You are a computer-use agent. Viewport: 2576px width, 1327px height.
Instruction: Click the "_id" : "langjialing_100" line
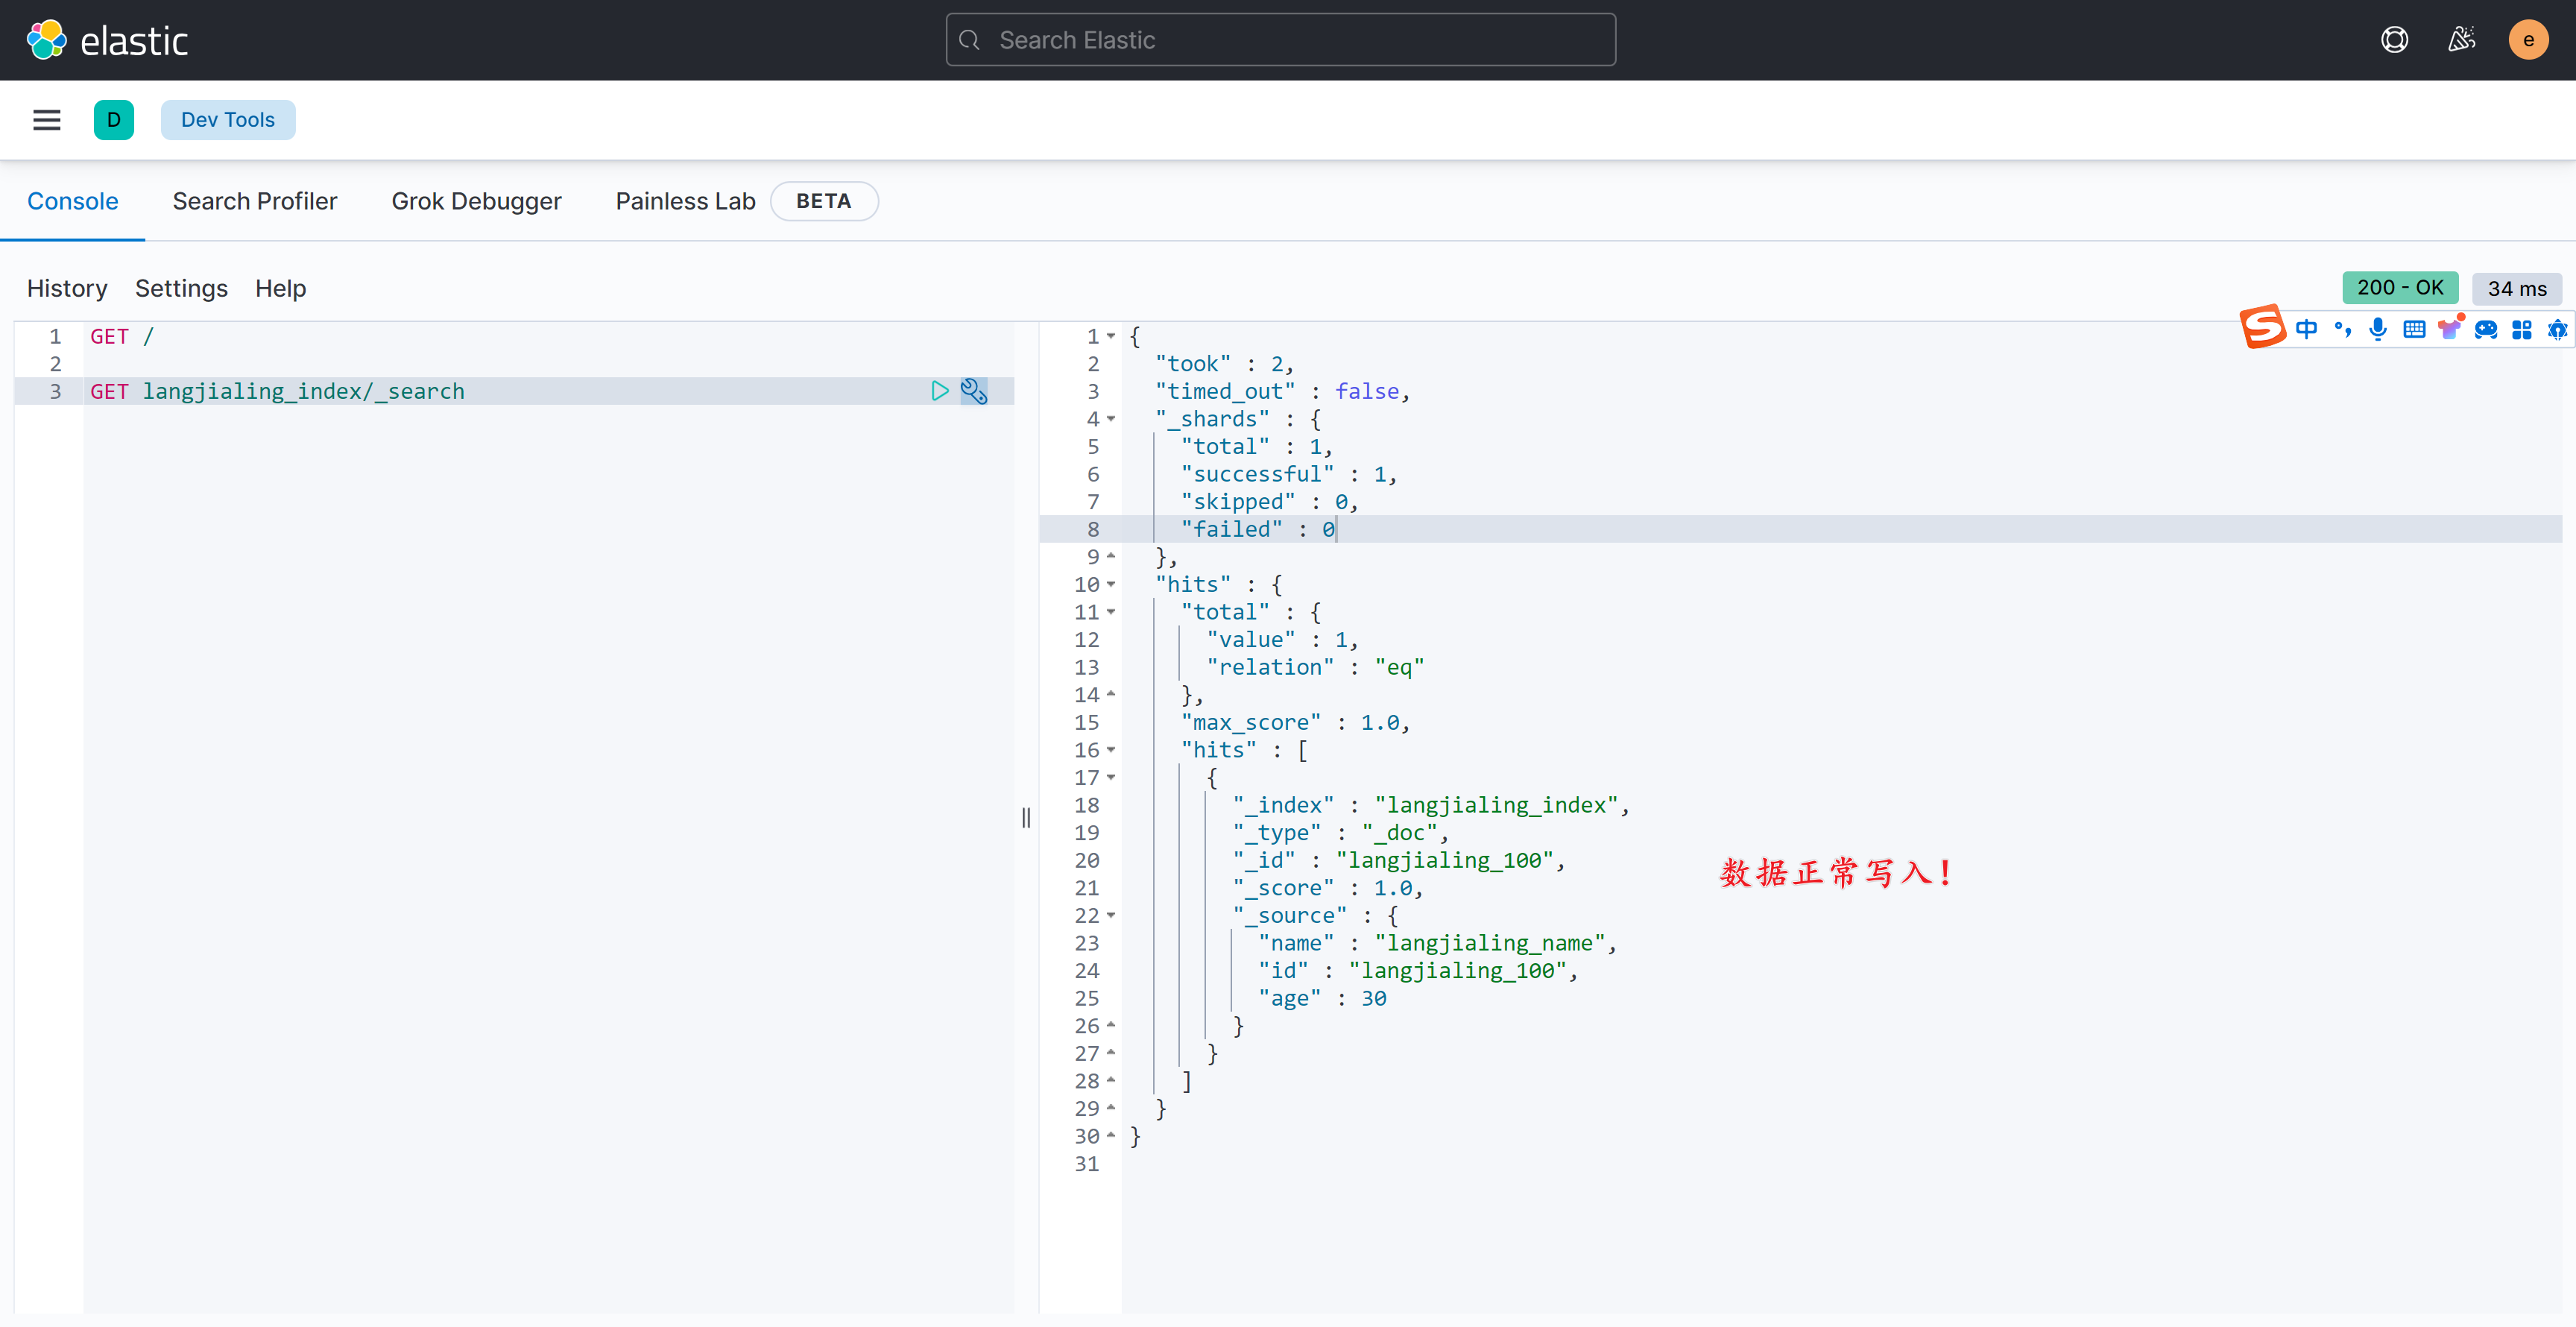click(1398, 860)
